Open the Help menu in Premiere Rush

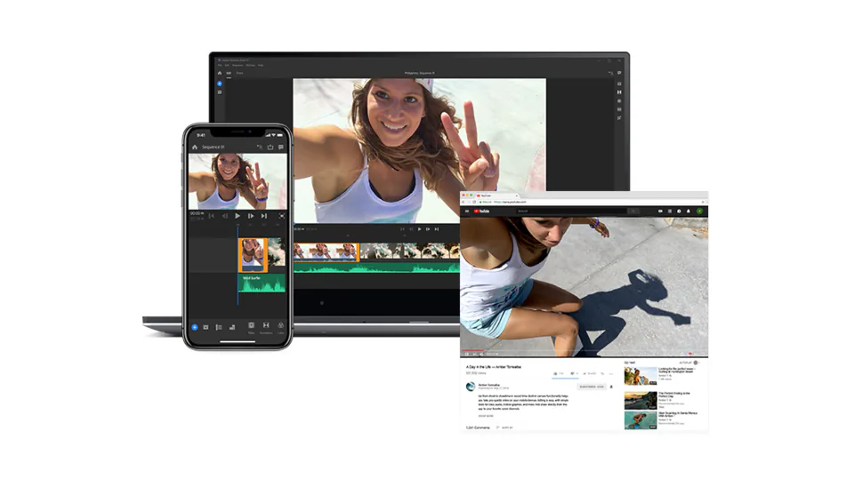[x=261, y=66]
